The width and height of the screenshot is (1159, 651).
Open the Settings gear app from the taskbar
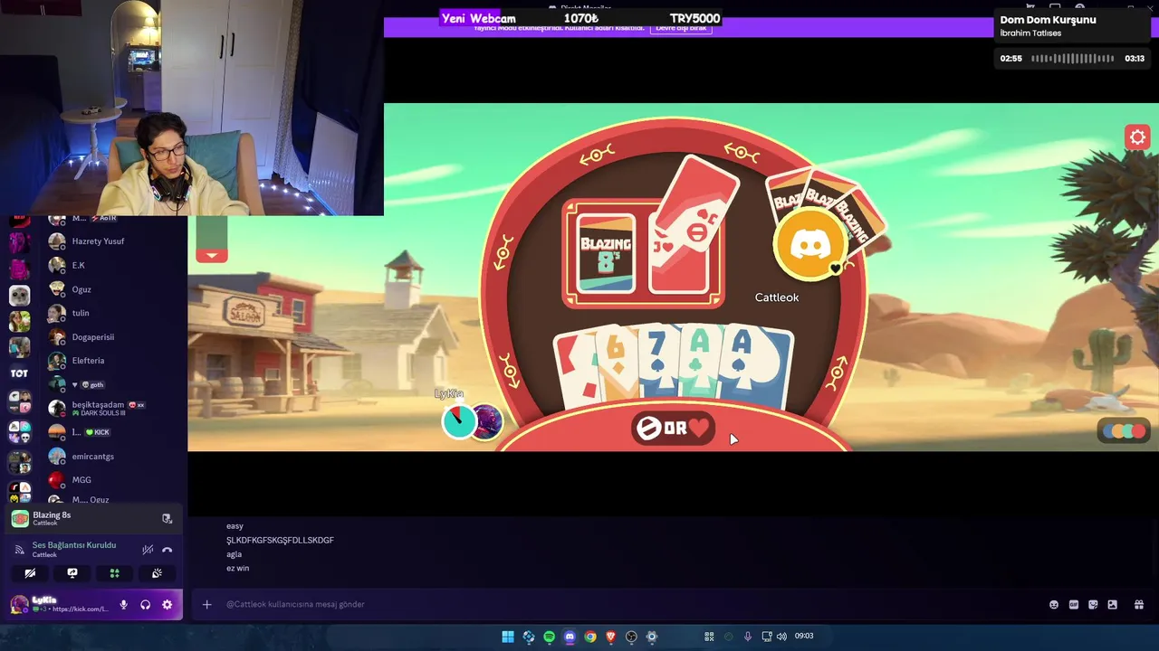click(651, 637)
